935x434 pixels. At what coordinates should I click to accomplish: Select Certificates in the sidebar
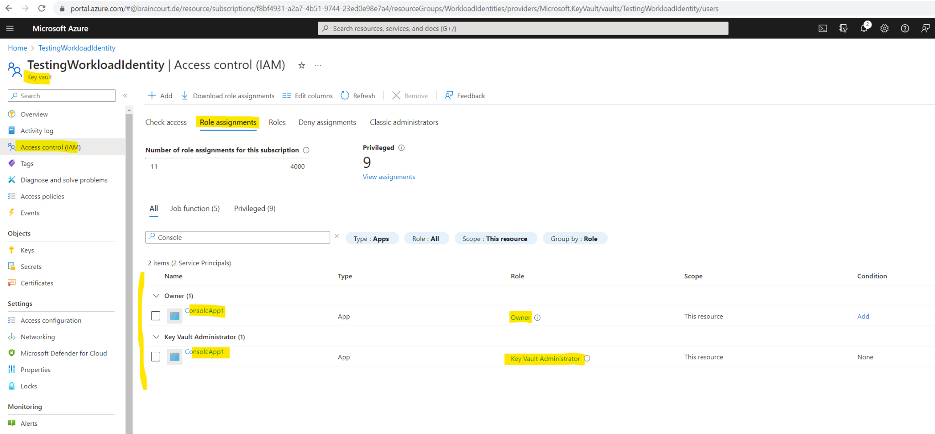click(37, 282)
